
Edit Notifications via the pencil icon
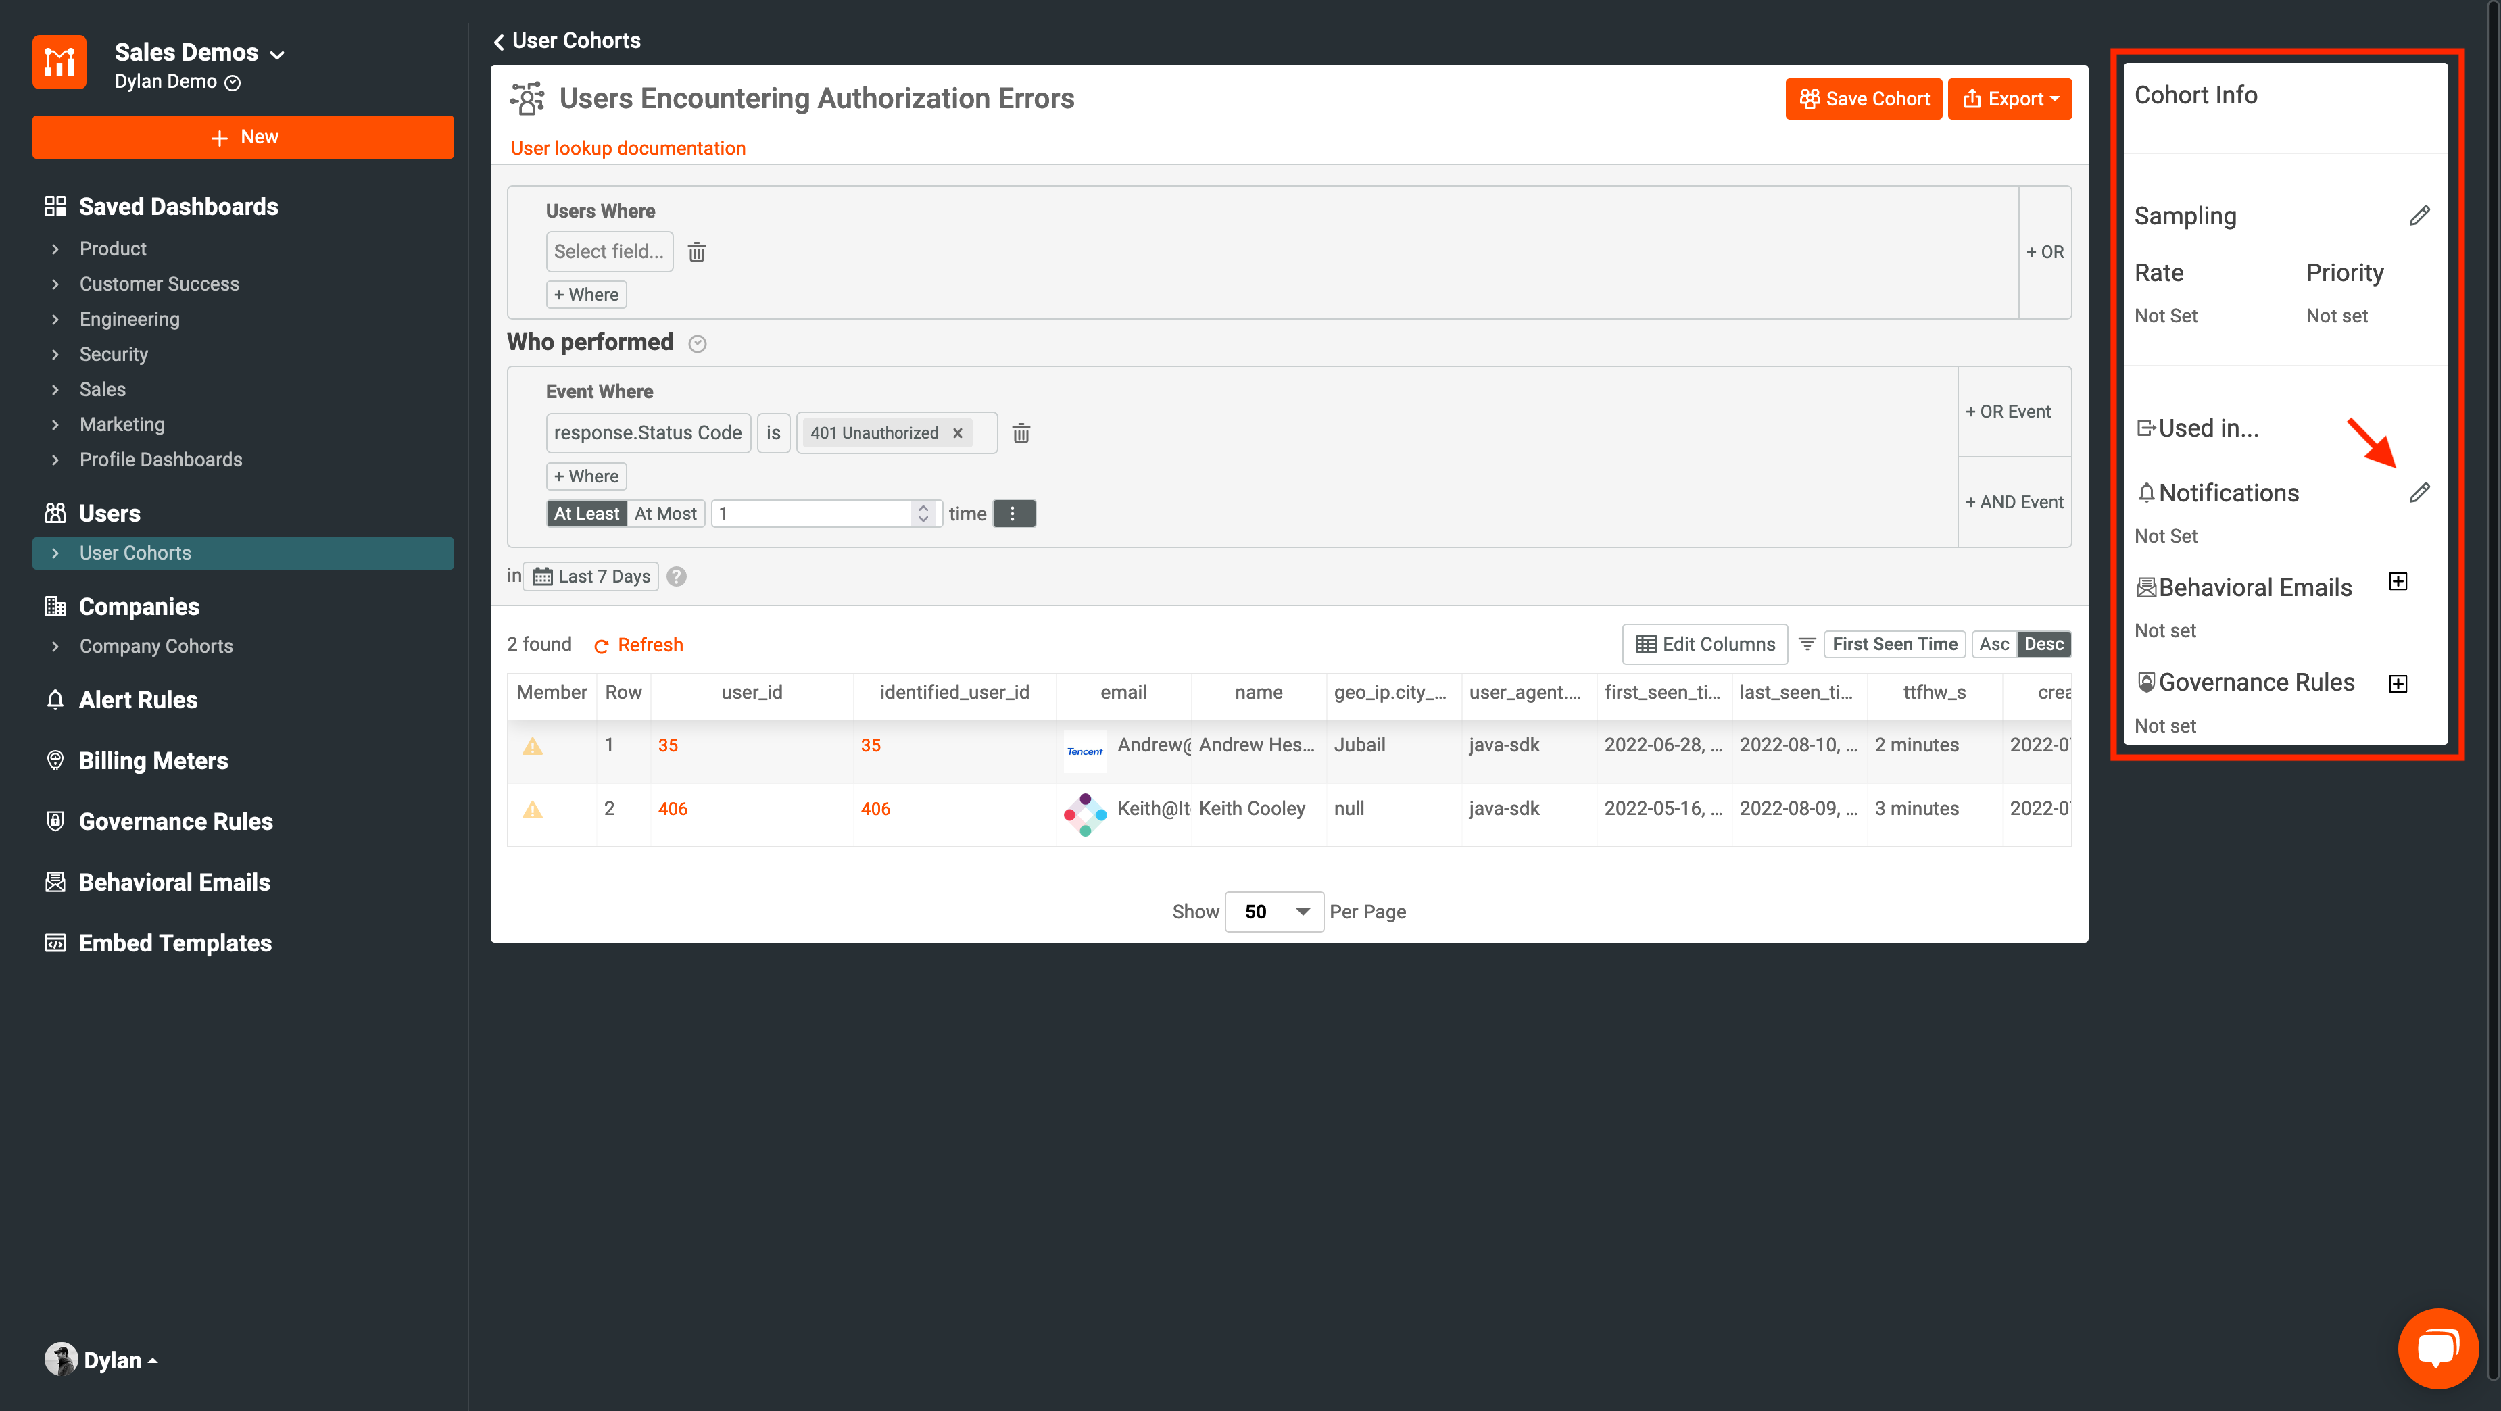(x=2421, y=492)
